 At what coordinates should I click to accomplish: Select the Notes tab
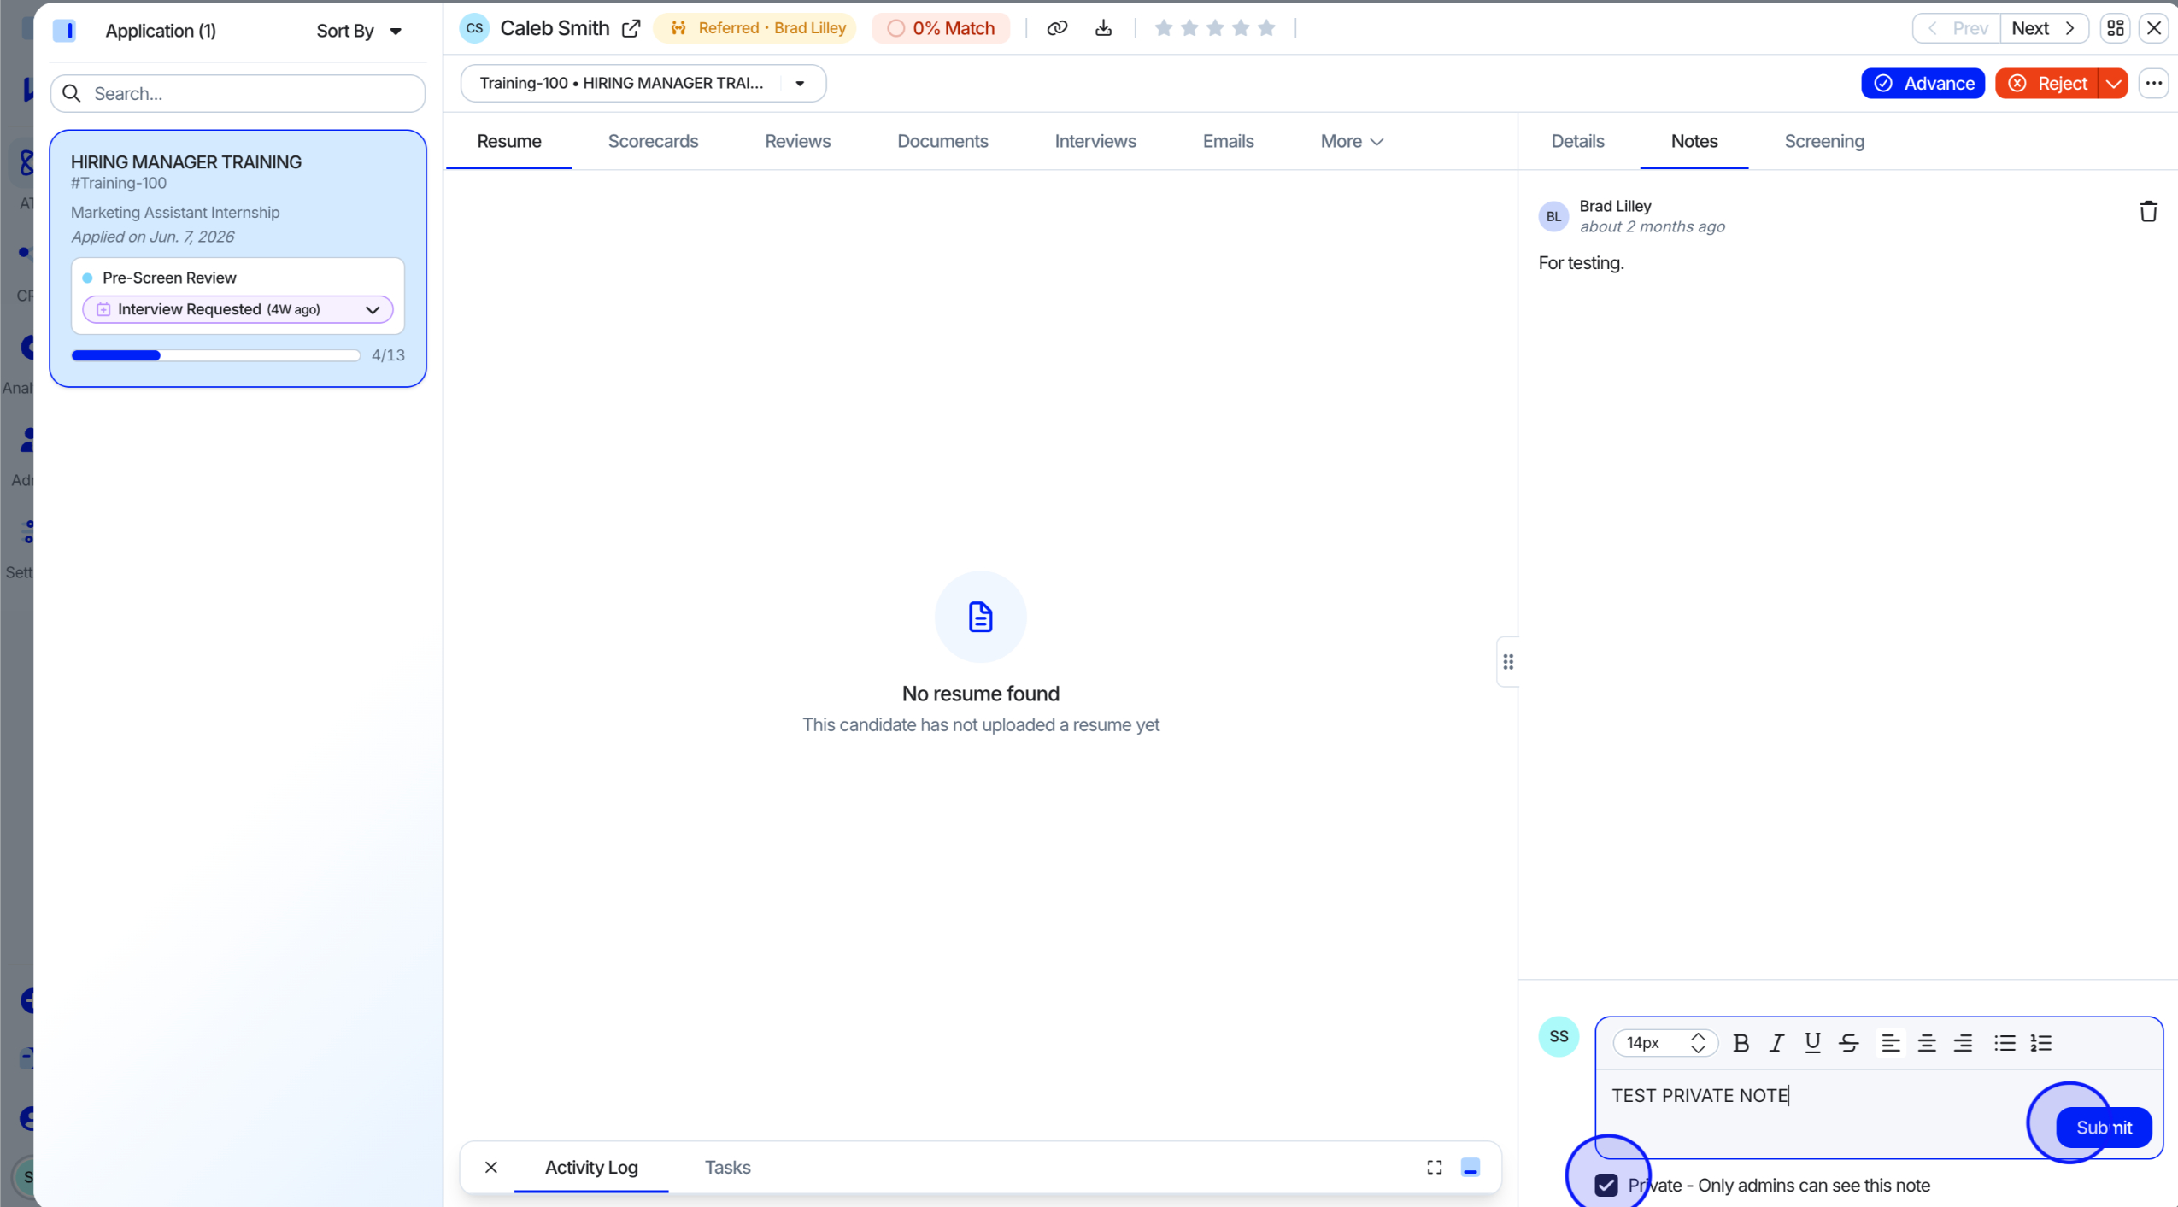coord(1694,141)
